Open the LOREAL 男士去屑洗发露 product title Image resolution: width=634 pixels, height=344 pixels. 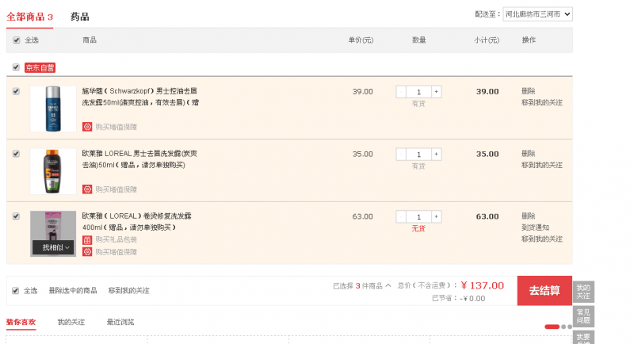[x=139, y=159]
